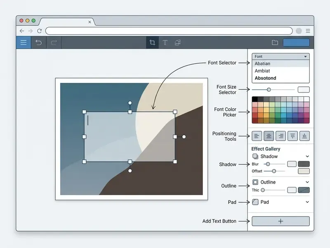Image resolution: width=330 pixels, height=248 pixels.
Task: Align text center
Action: pos(269,136)
